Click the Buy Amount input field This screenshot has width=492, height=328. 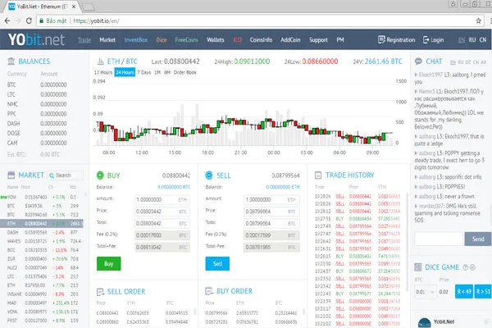click(x=162, y=199)
